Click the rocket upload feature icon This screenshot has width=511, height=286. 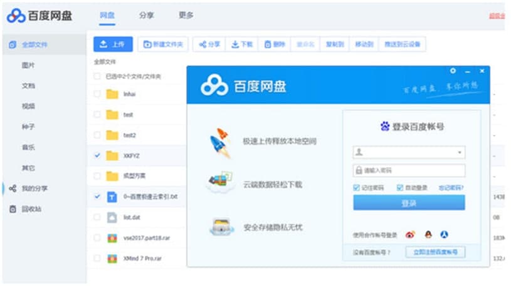point(220,143)
